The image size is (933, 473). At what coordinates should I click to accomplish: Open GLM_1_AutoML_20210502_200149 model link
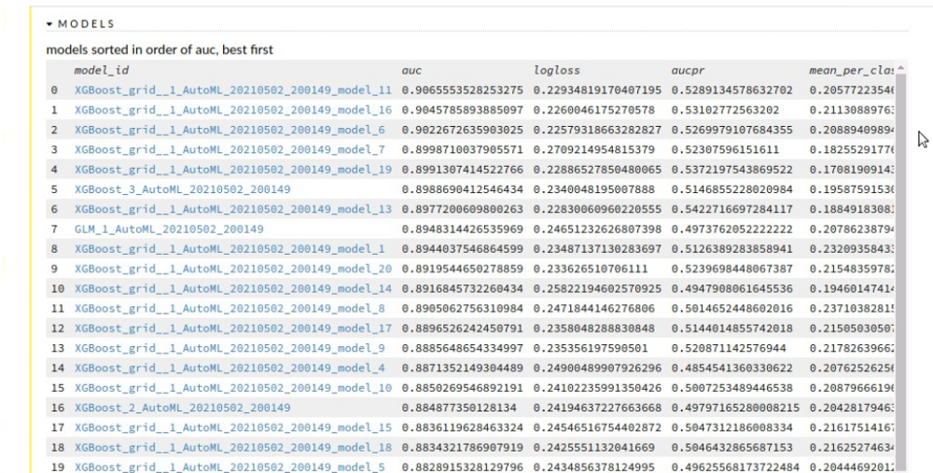click(x=169, y=230)
